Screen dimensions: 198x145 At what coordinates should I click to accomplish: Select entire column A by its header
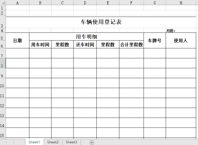(18, 3)
